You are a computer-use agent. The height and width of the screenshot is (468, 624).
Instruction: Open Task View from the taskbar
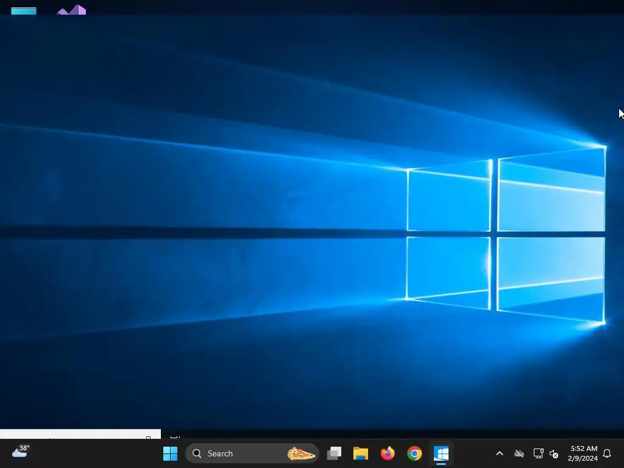tap(335, 453)
